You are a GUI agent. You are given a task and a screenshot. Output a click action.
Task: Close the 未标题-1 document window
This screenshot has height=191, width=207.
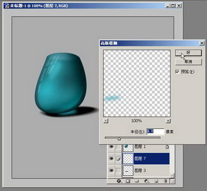tap(179, 6)
